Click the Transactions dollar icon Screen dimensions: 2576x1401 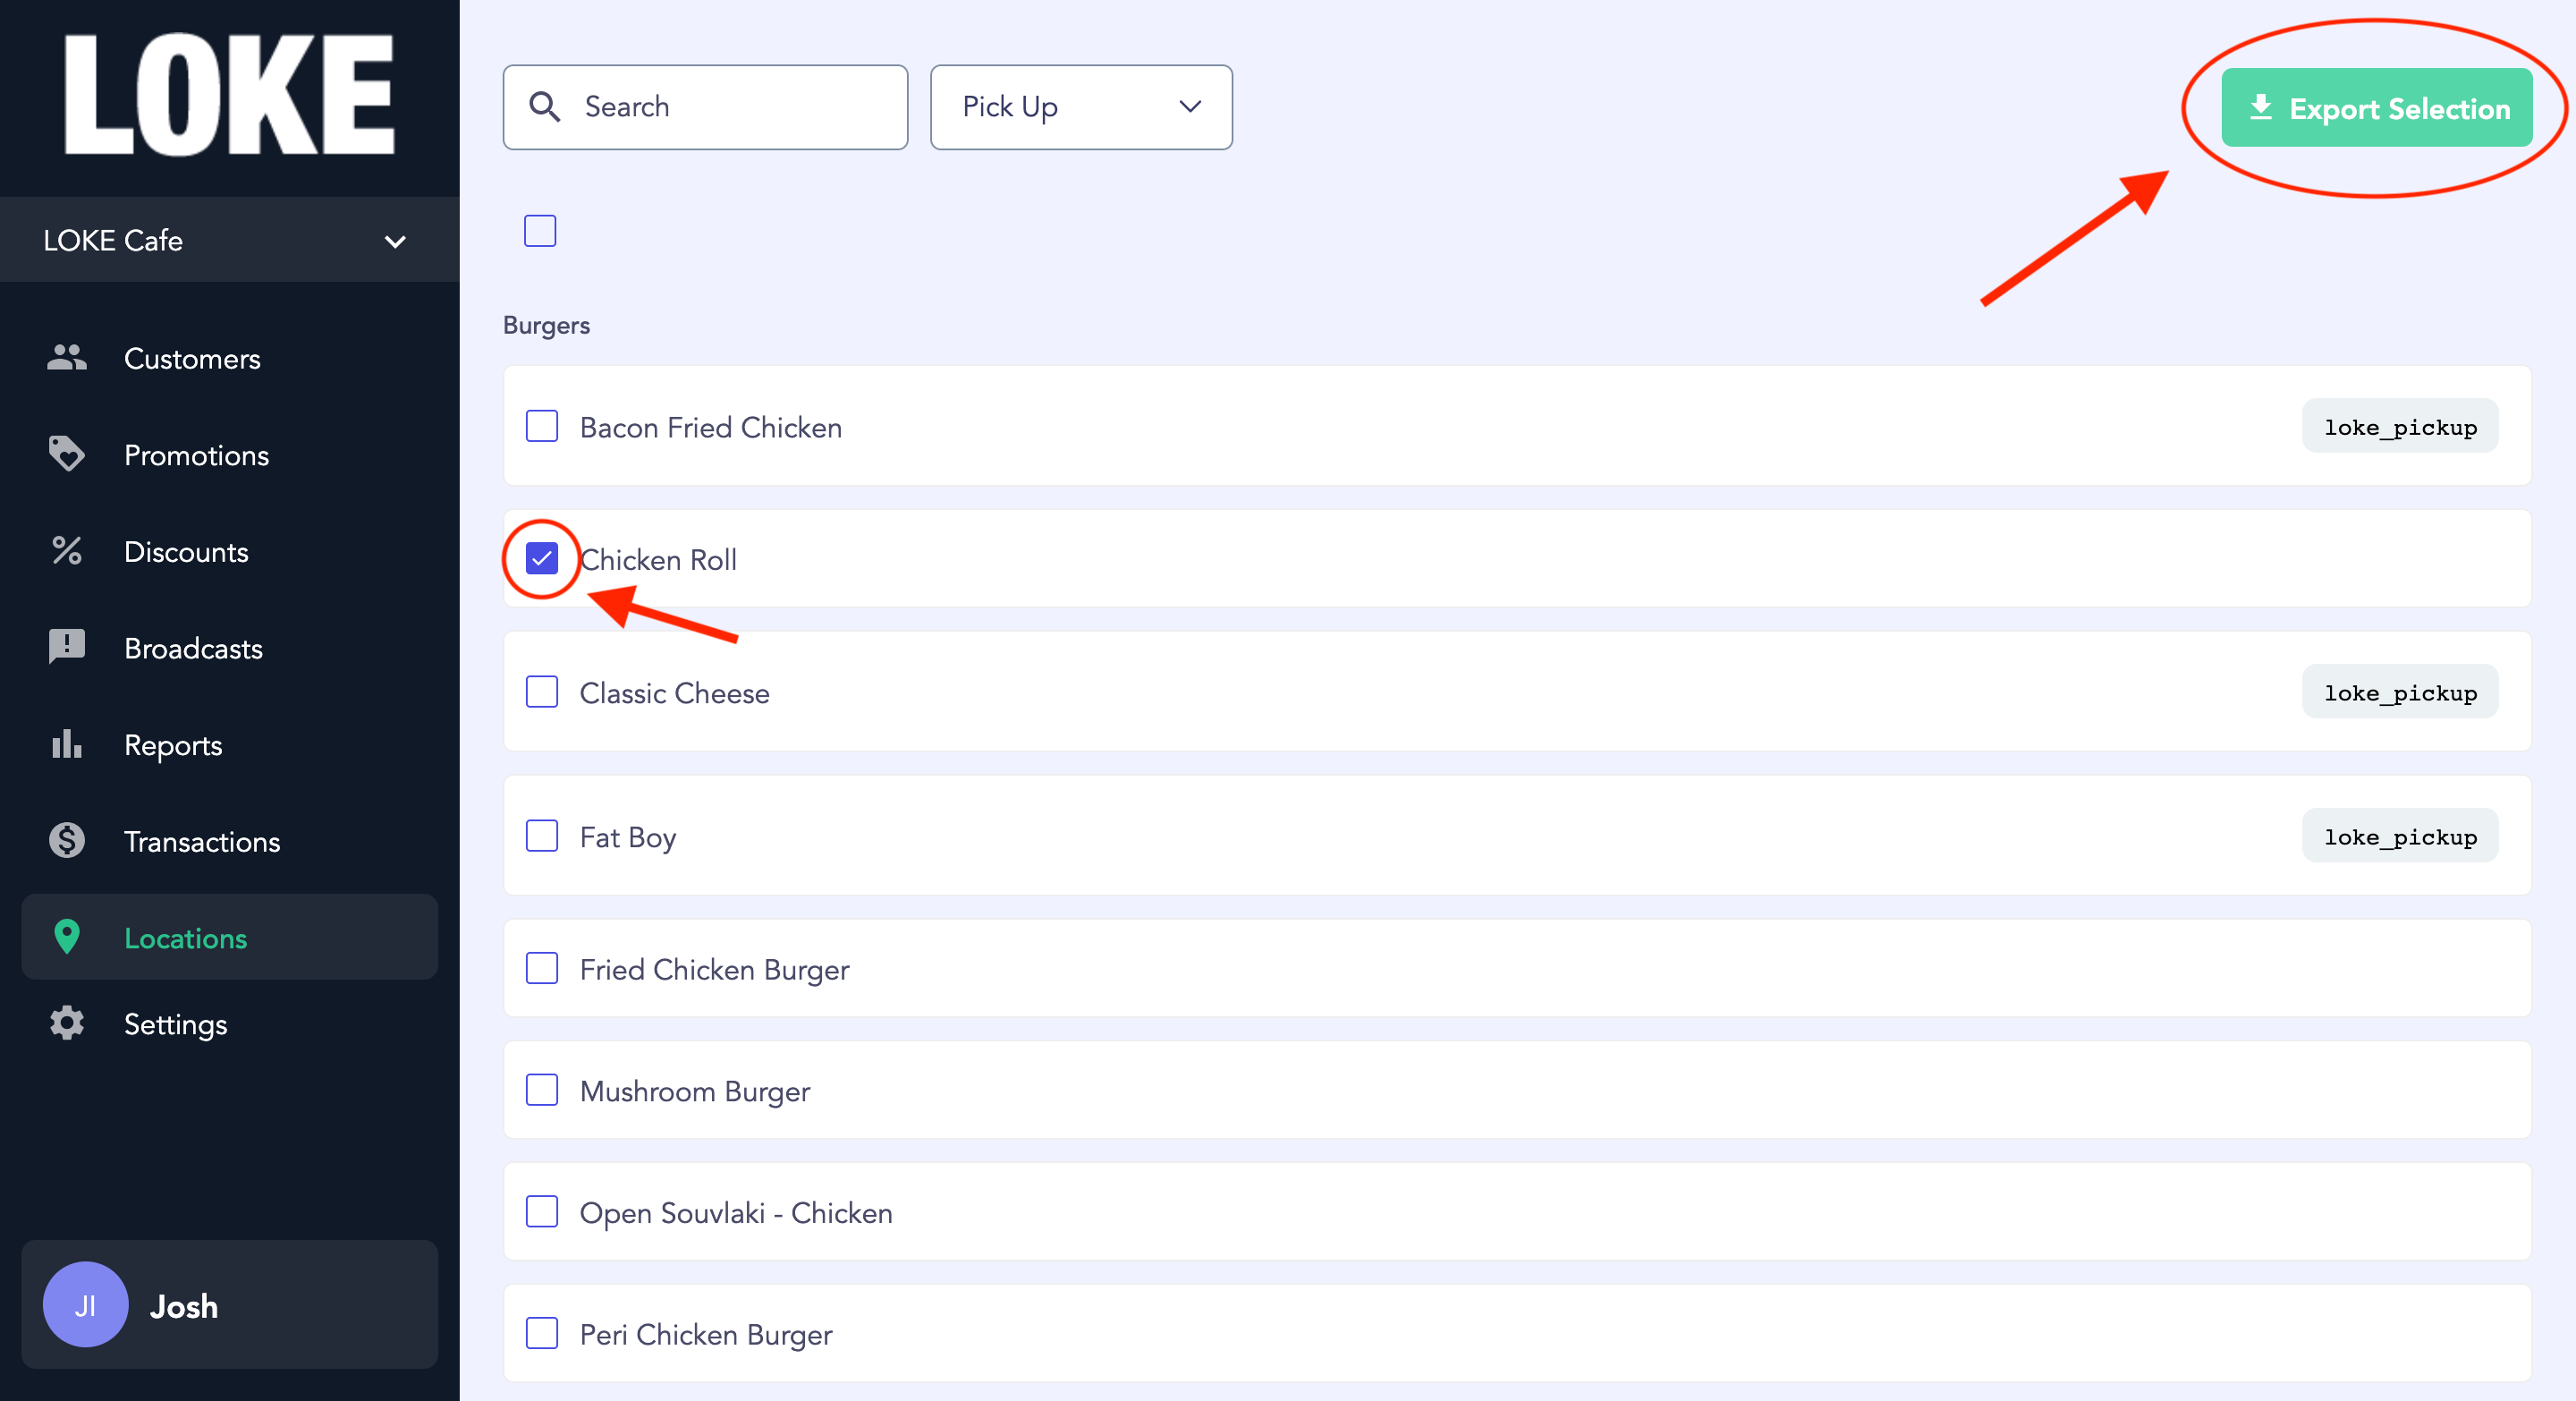click(67, 840)
